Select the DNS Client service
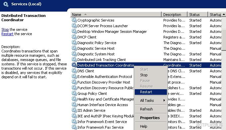 pyautogui.click(x=86, y=71)
